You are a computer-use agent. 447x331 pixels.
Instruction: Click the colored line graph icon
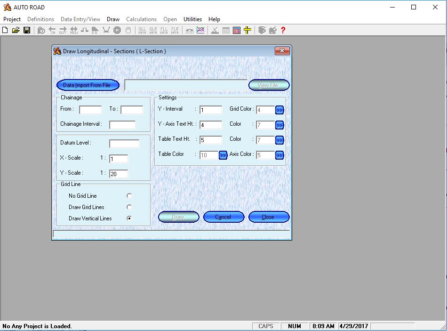click(x=200, y=30)
